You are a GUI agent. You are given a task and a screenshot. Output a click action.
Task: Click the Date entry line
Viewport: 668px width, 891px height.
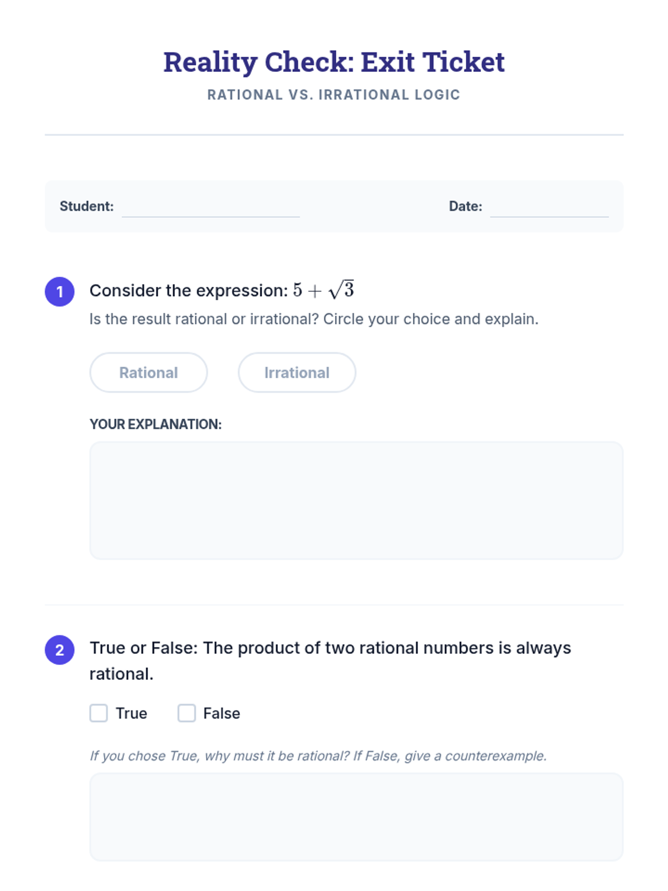coord(549,208)
